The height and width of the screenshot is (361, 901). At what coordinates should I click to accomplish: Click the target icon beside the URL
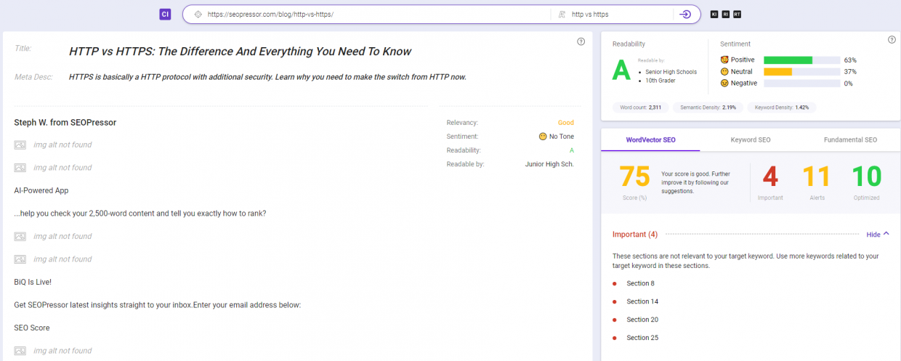[x=197, y=14]
